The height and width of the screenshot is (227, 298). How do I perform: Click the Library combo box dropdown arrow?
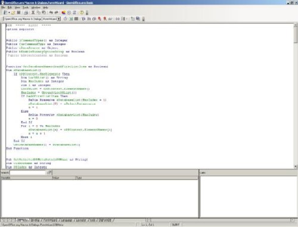(59, 19)
